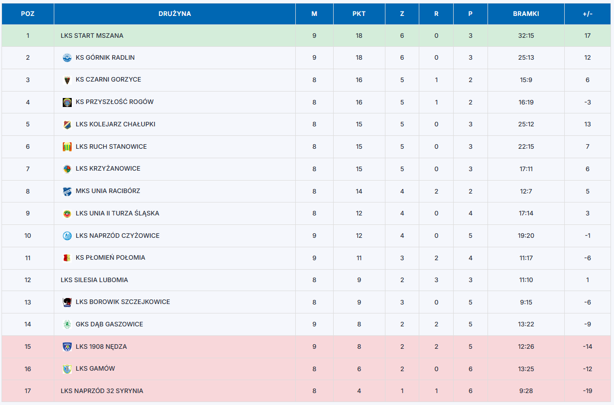The width and height of the screenshot is (614, 405).
Task: Click the KS Czarni Gorzyce club crest
Action: (x=67, y=80)
